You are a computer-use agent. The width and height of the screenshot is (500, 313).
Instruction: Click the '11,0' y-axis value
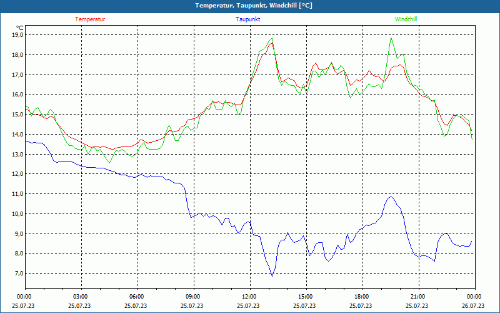point(17,194)
